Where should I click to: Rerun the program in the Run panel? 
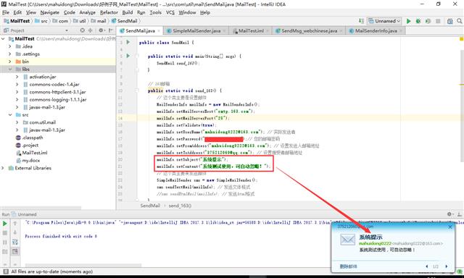click(x=5, y=224)
